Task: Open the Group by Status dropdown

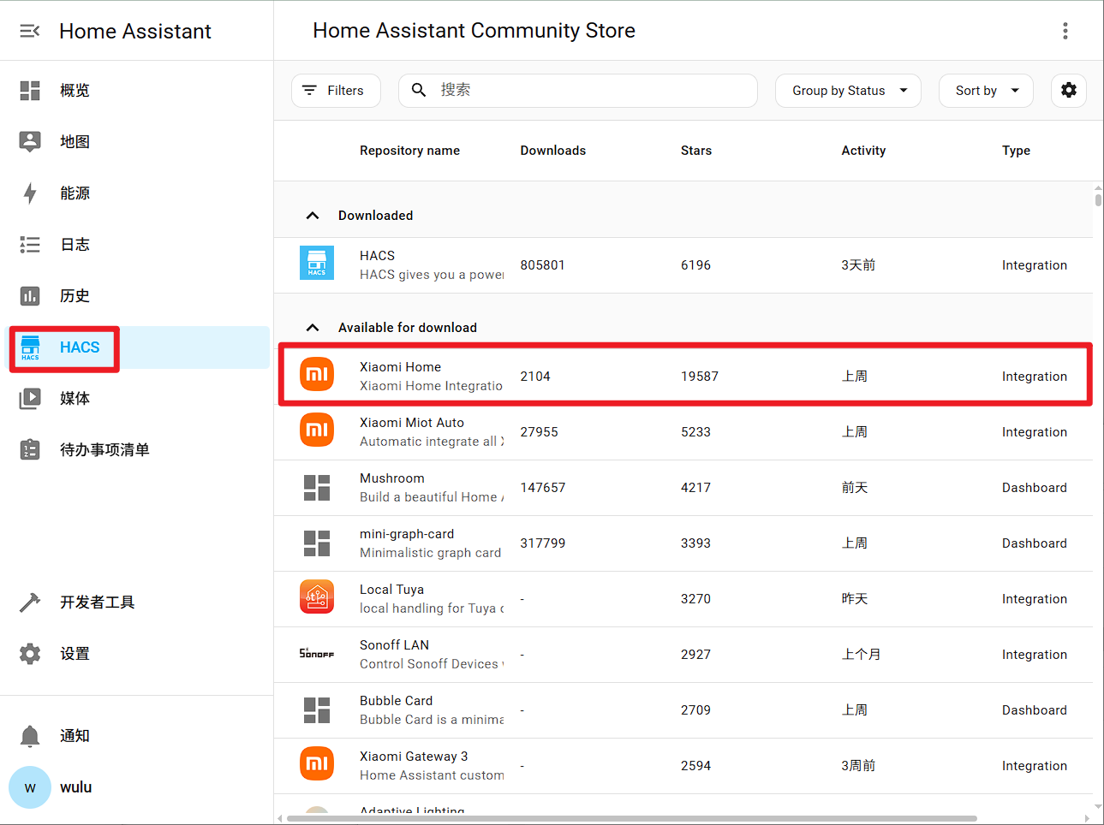Action: [848, 91]
